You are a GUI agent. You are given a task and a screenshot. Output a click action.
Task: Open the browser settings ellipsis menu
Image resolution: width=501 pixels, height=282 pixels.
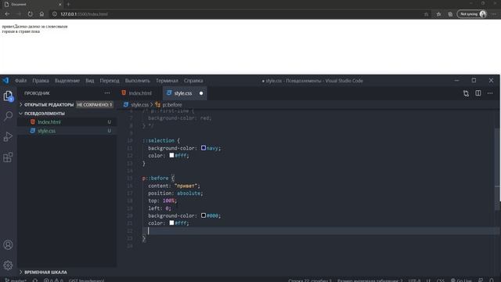(494, 14)
